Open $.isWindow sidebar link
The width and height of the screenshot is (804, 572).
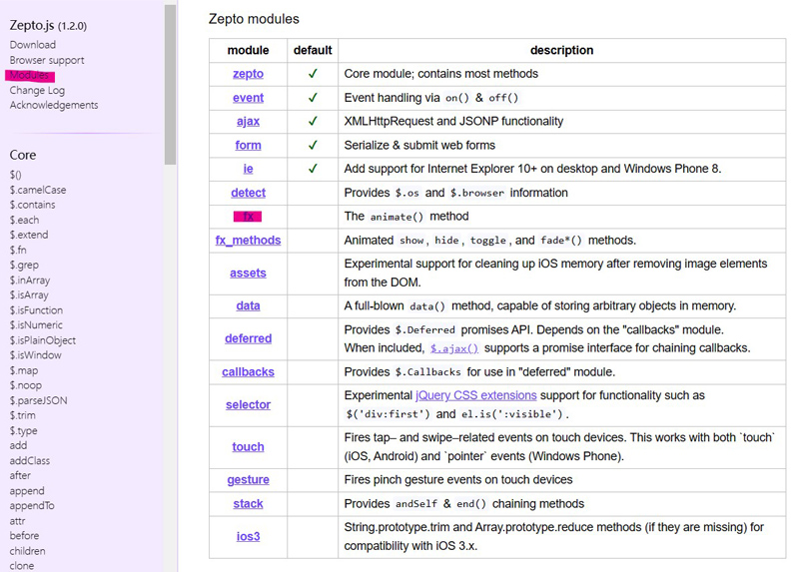point(35,355)
